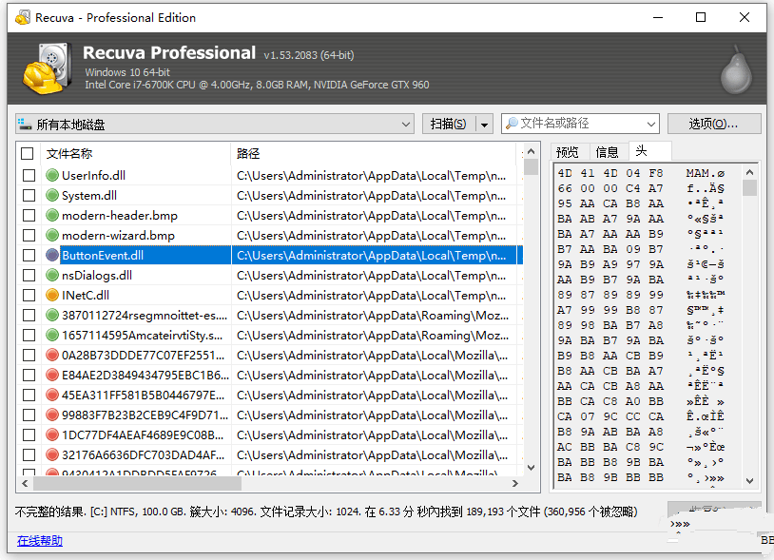
Task: Click the Recuva icon in the title bar
Action: [x=22, y=18]
